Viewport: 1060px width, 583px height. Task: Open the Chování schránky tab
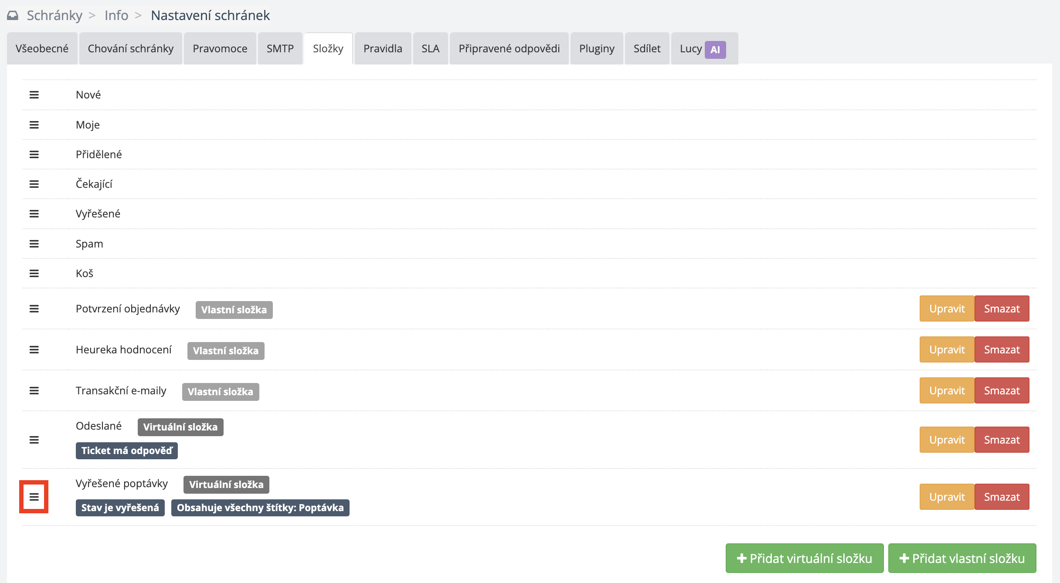pyautogui.click(x=130, y=48)
